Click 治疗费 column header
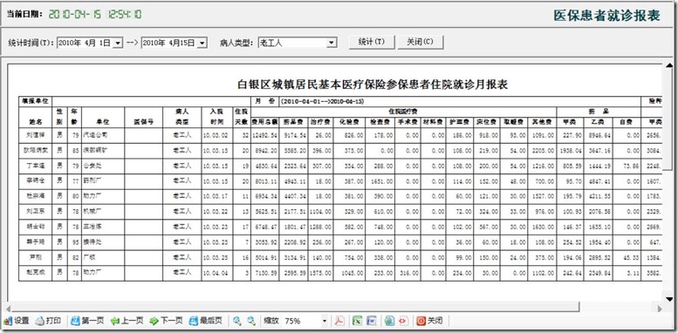 click(320, 122)
